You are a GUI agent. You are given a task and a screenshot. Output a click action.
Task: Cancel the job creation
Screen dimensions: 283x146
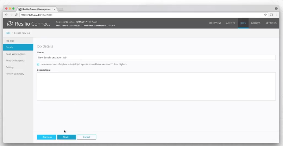point(87,137)
